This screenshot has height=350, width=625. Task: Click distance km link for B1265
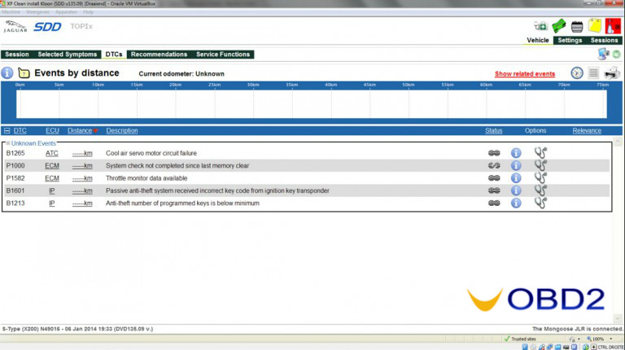[82, 153]
